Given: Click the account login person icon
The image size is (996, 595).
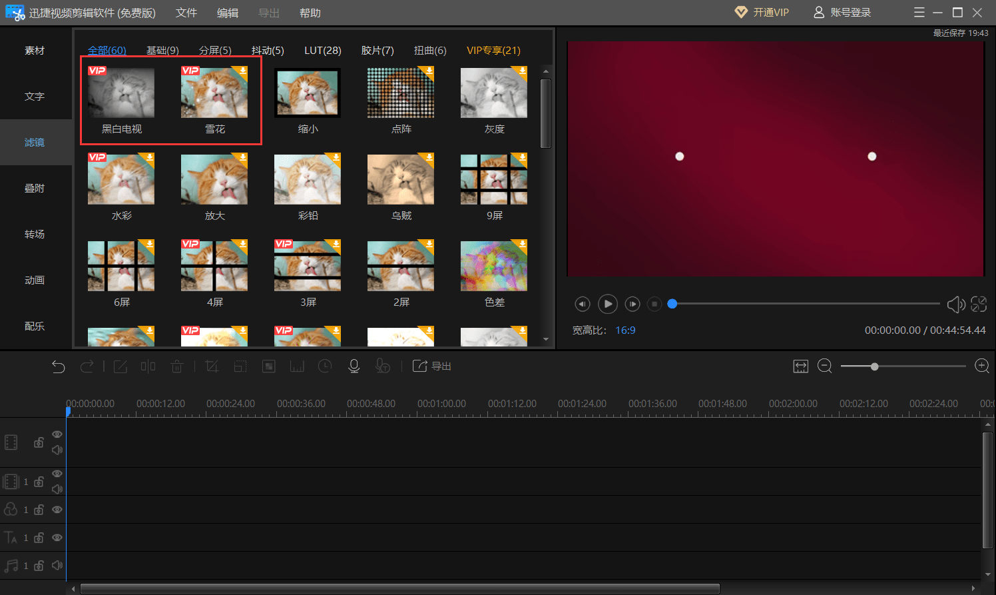Looking at the screenshot, I should click(819, 13).
